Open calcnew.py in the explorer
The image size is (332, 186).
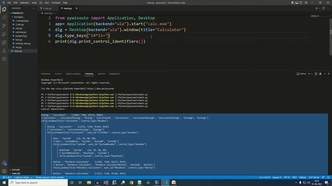[23, 32]
